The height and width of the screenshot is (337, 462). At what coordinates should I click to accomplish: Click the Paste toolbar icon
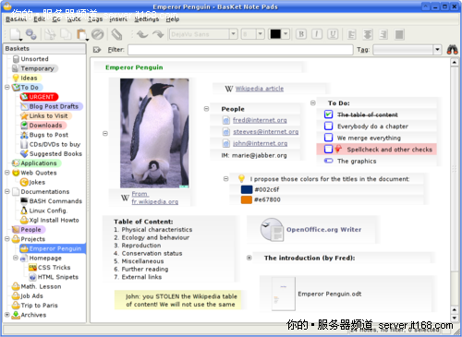(81, 34)
